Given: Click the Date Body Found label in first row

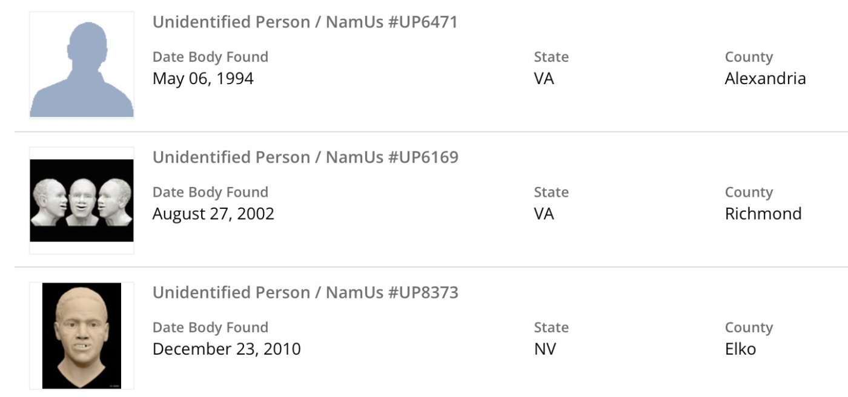Looking at the screenshot, I should point(210,57).
